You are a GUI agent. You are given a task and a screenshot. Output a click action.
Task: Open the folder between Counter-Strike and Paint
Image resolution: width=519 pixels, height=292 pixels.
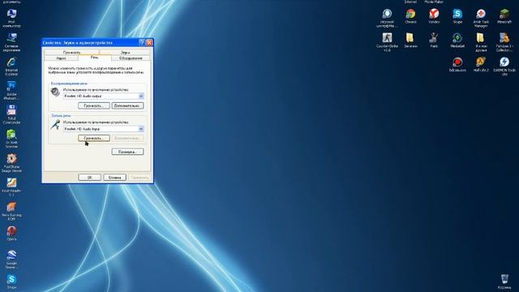tap(410, 40)
